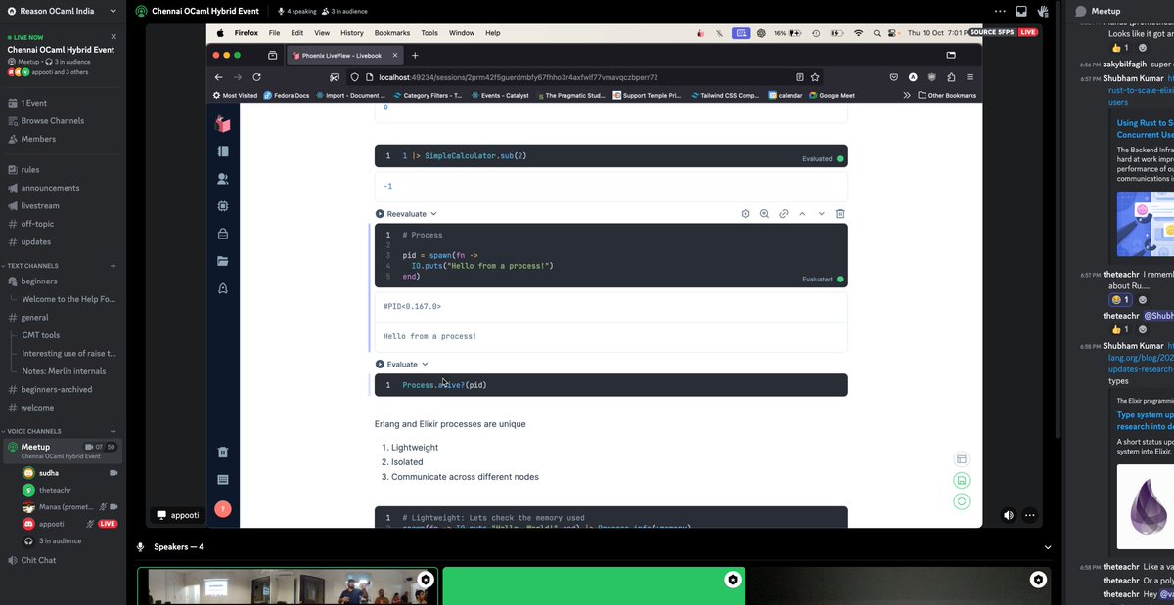Delete the Process cell with trash icon
1174x605 pixels.
[x=840, y=213]
